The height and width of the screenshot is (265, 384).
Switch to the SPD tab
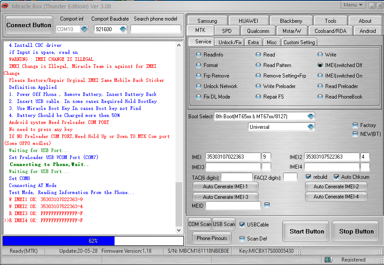[227, 31]
